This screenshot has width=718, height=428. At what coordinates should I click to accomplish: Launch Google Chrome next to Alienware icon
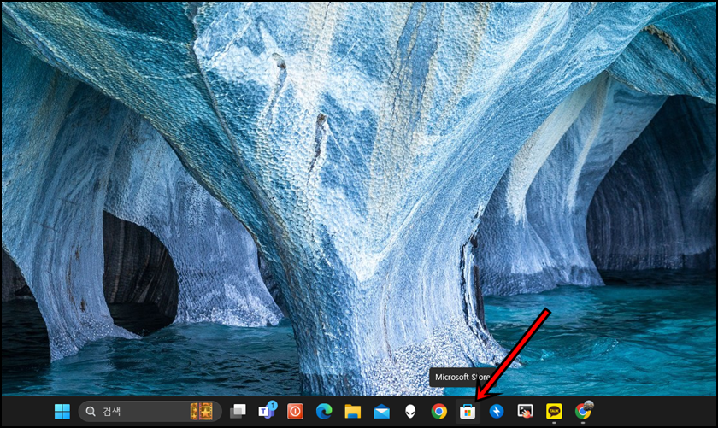click(439, 412)
